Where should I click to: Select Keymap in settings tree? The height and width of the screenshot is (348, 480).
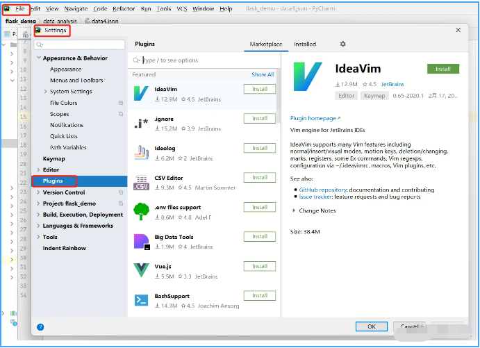point(54,158)
